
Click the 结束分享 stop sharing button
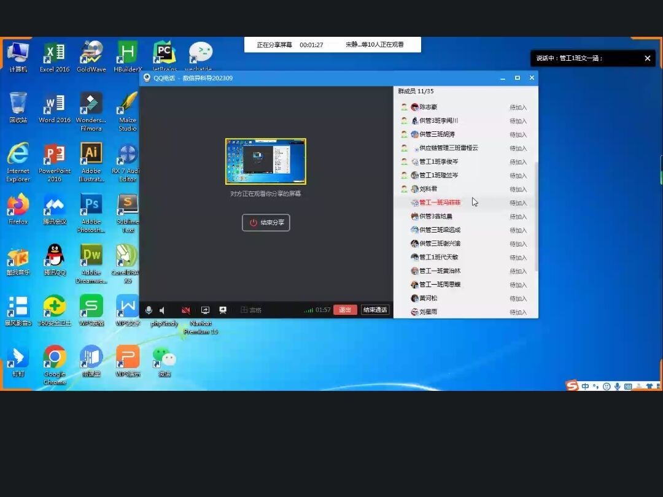point(266,223)
